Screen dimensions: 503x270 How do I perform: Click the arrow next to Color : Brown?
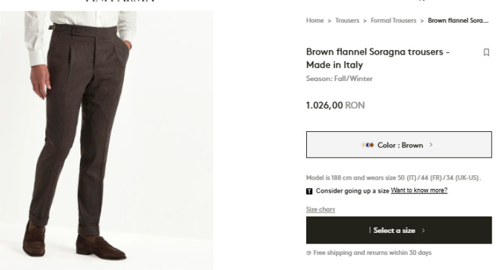tap(431, 145)
